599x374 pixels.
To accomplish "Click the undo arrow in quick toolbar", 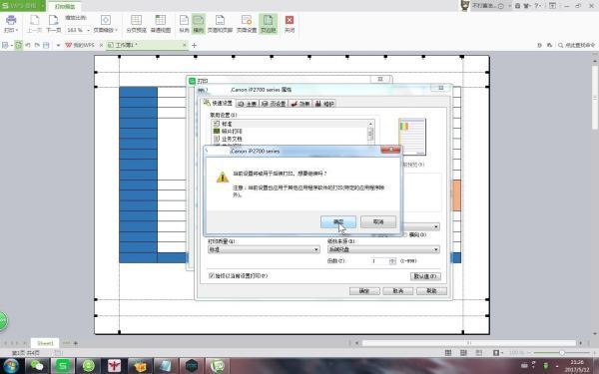I will (28, 45).
